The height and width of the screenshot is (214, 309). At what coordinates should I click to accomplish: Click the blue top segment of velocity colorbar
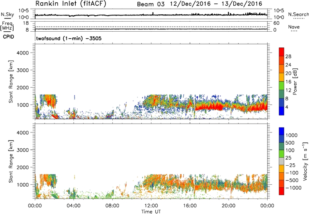tap(282, 131)
